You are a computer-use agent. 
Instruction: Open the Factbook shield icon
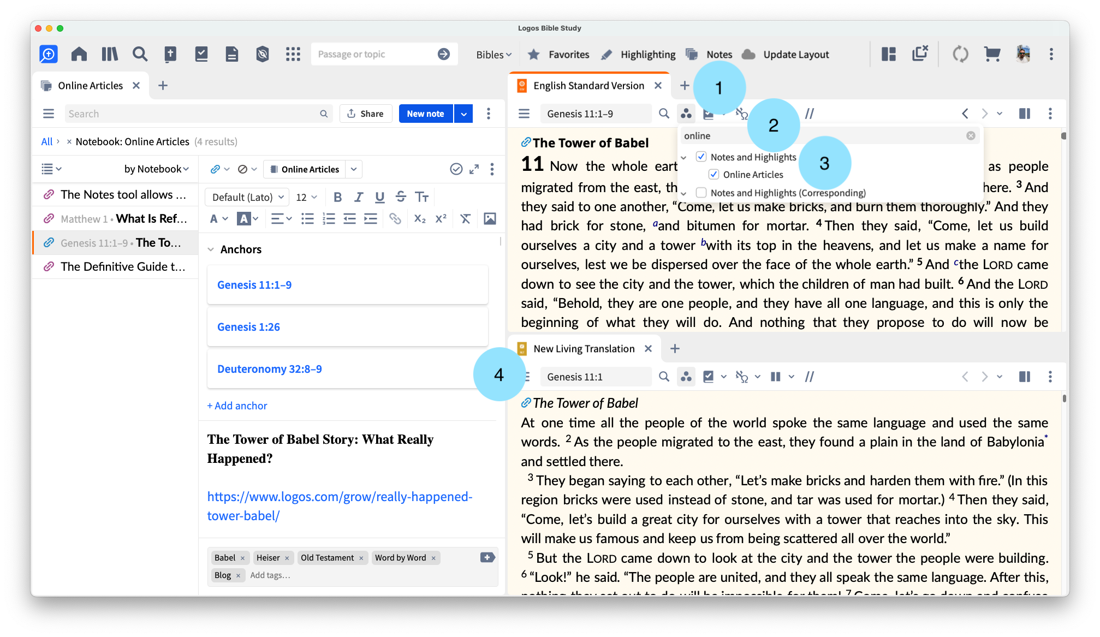tap(263, 54)
